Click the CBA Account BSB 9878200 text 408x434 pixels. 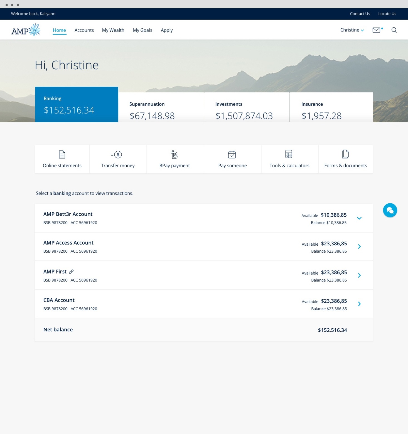pyautogui.click(x=55, y=309)
